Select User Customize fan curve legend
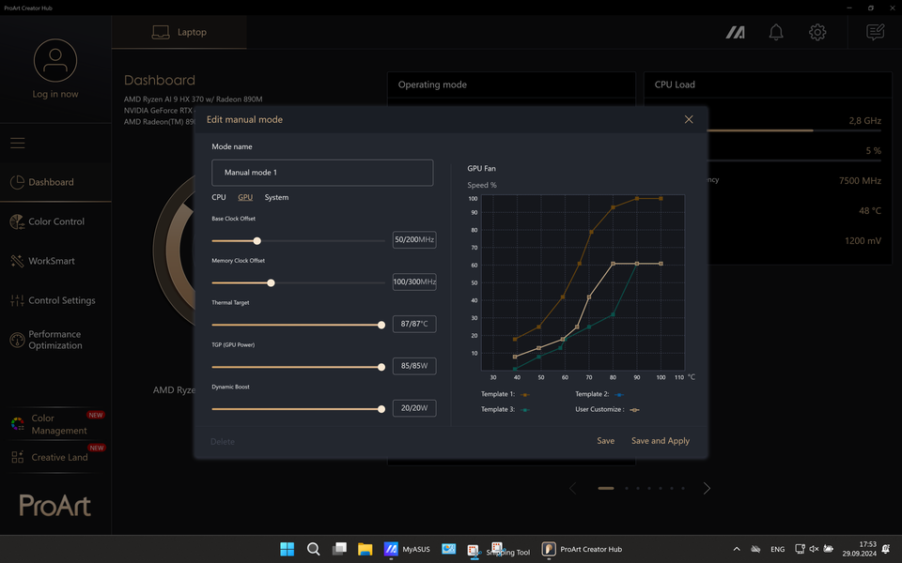This screenshot has width=902, height=563. tap(607, 410)
